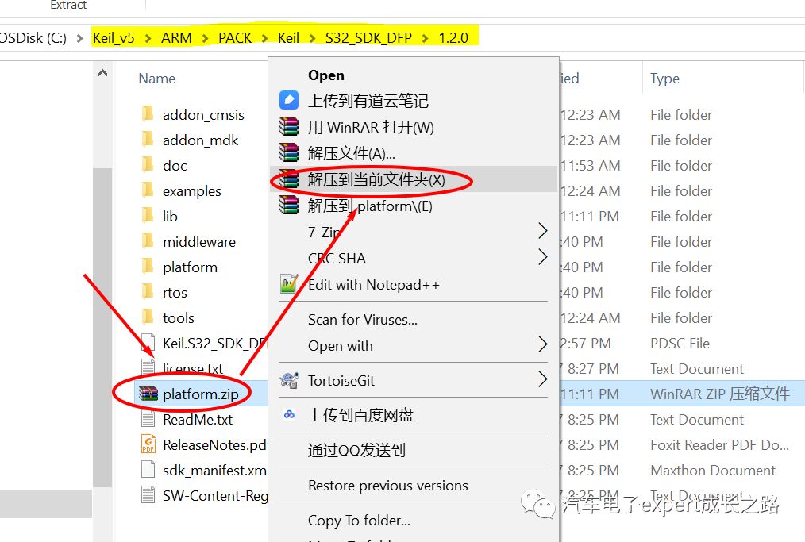Select 上传到百度网盘 menu entry

(x=360, y=415)
